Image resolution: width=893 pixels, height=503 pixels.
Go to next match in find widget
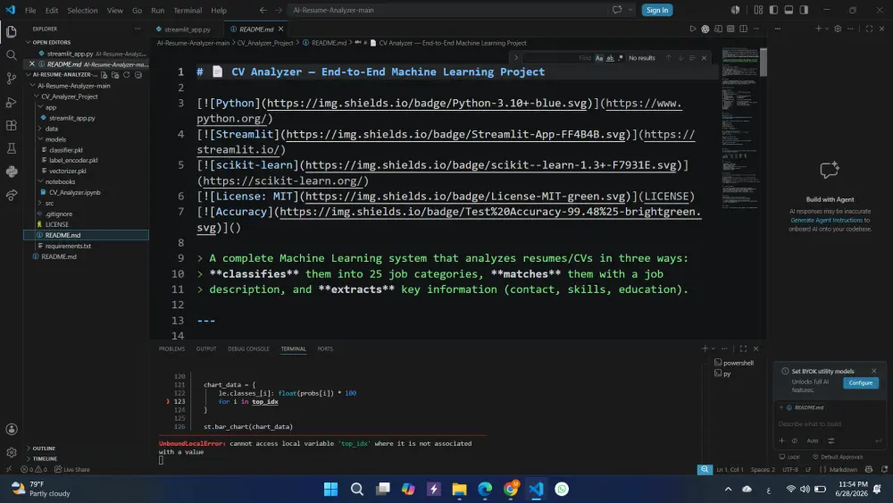[680, 57]
